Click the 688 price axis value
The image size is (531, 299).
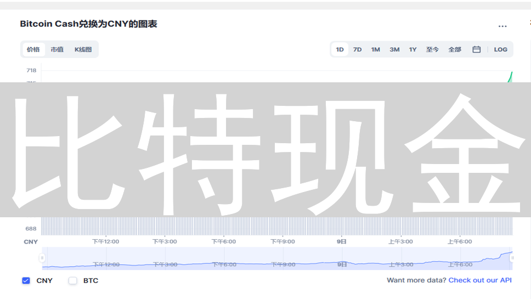point(31,229)
